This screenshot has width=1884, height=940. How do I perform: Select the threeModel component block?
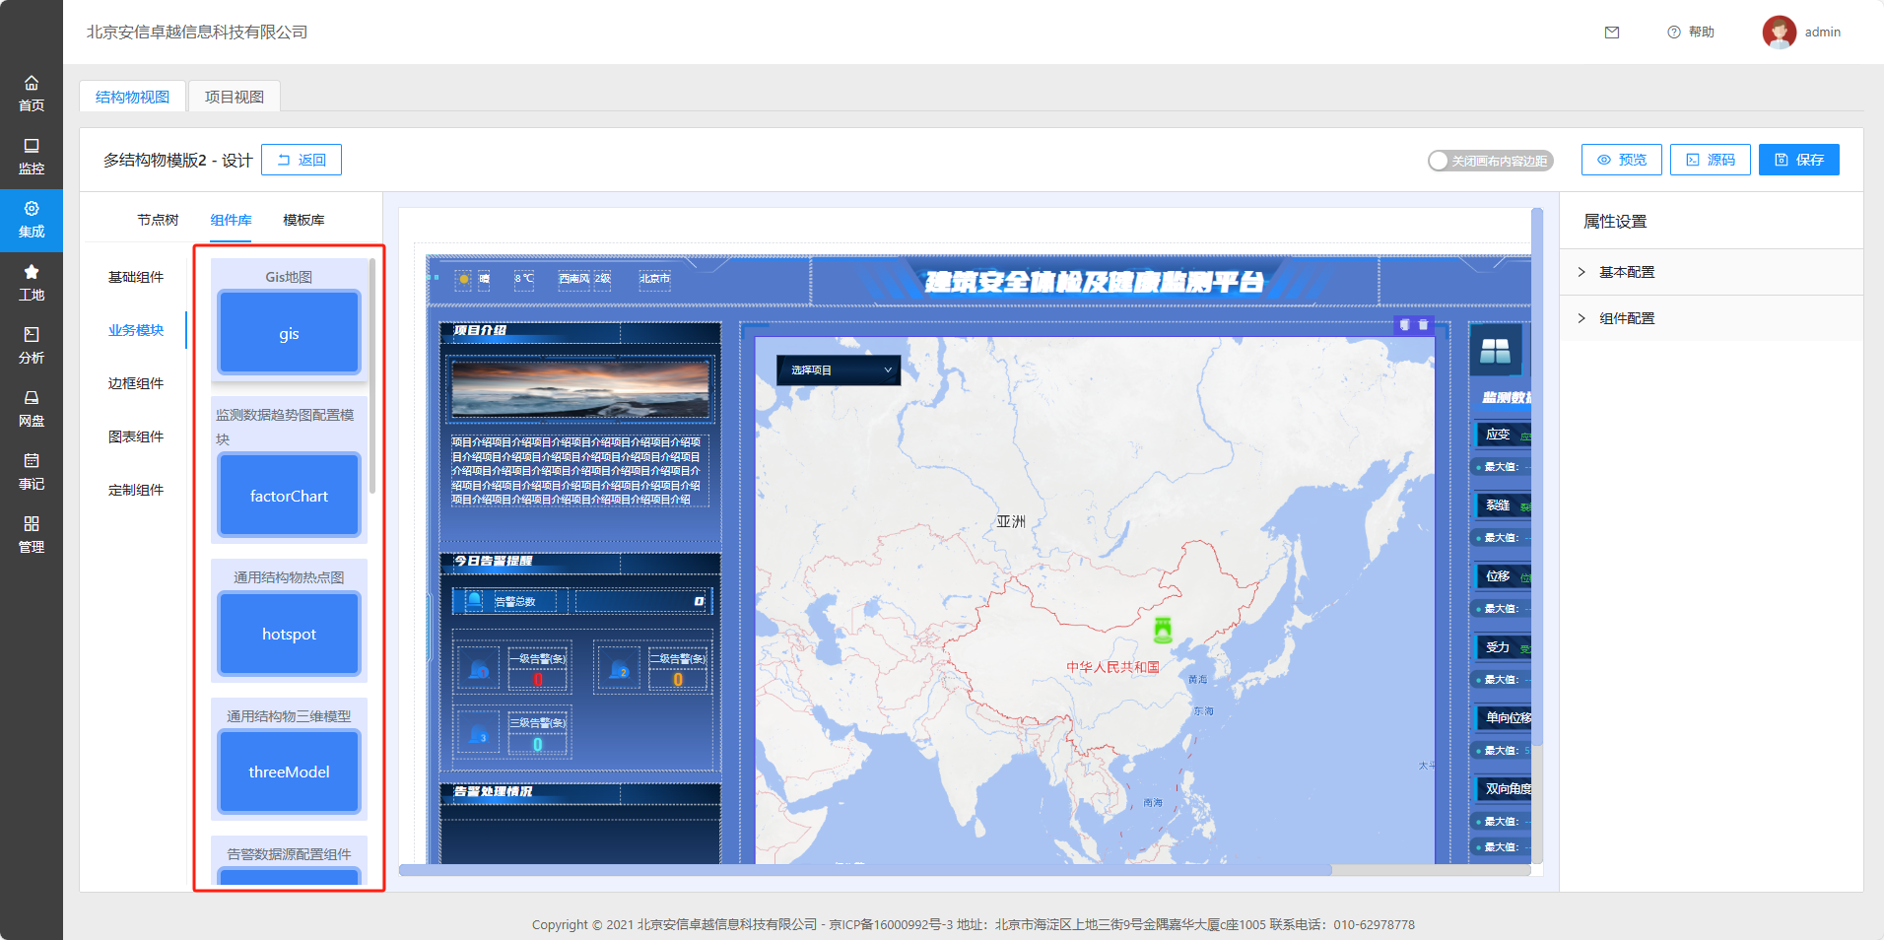coord(289,772)
